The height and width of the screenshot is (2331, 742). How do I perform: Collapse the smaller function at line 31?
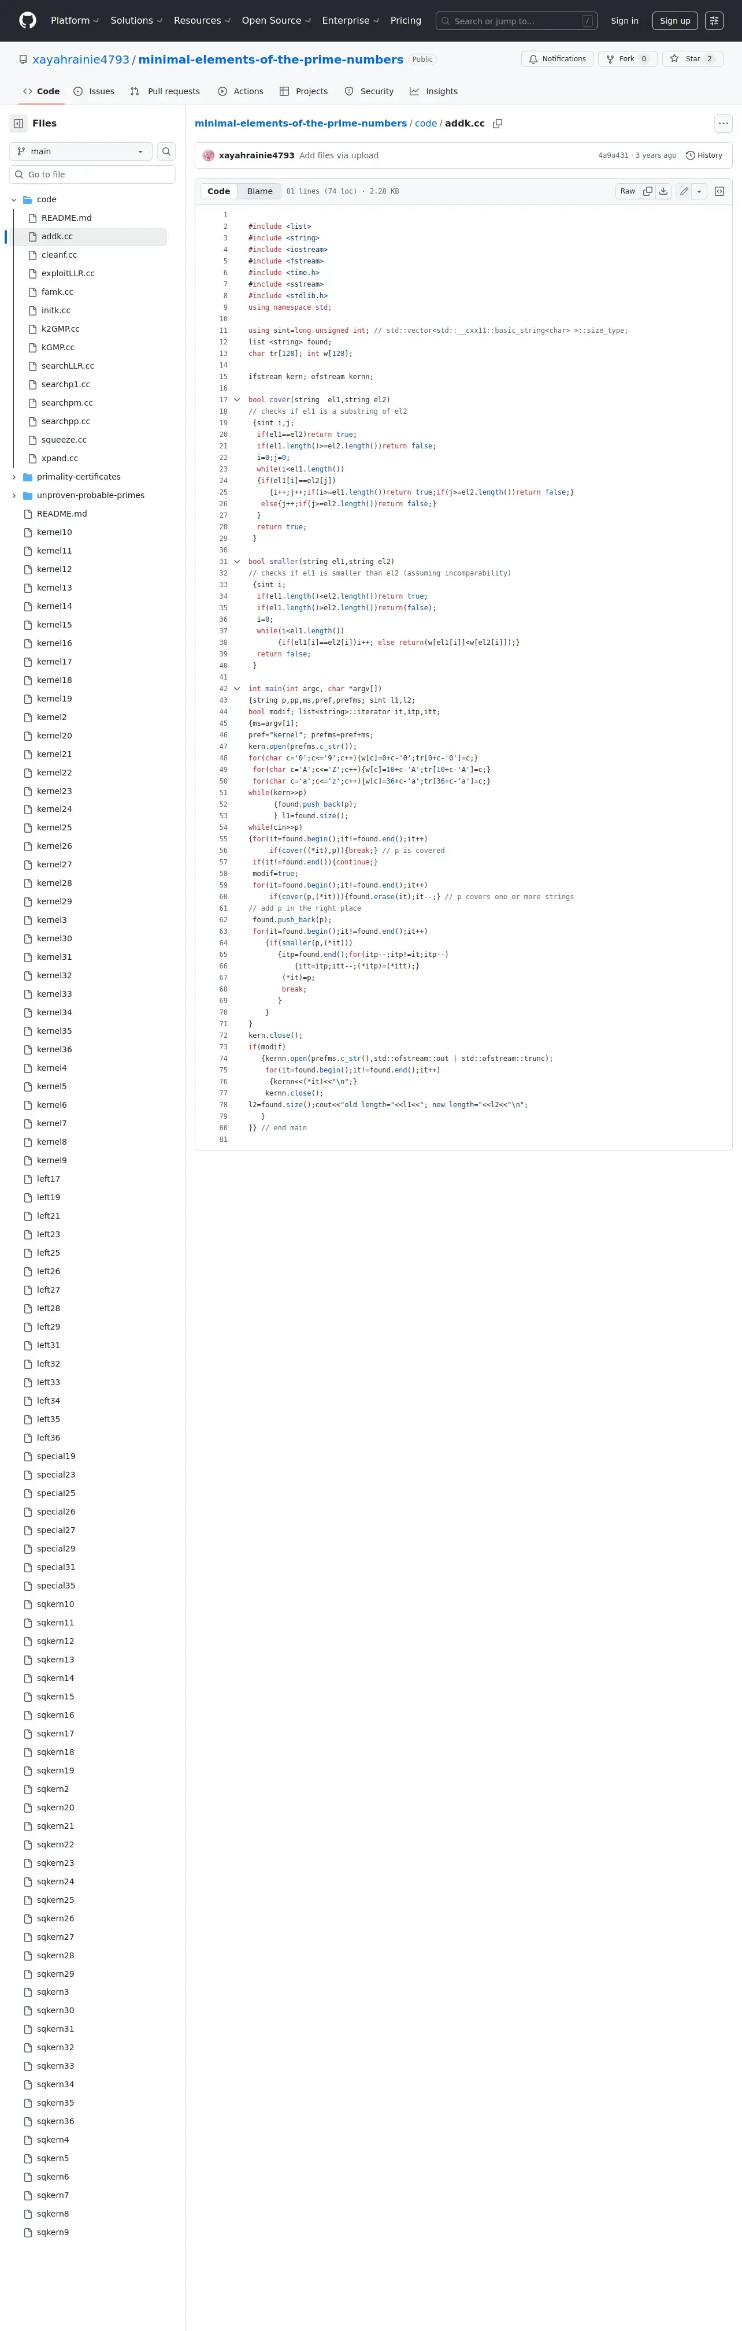(x=237, y=561)
